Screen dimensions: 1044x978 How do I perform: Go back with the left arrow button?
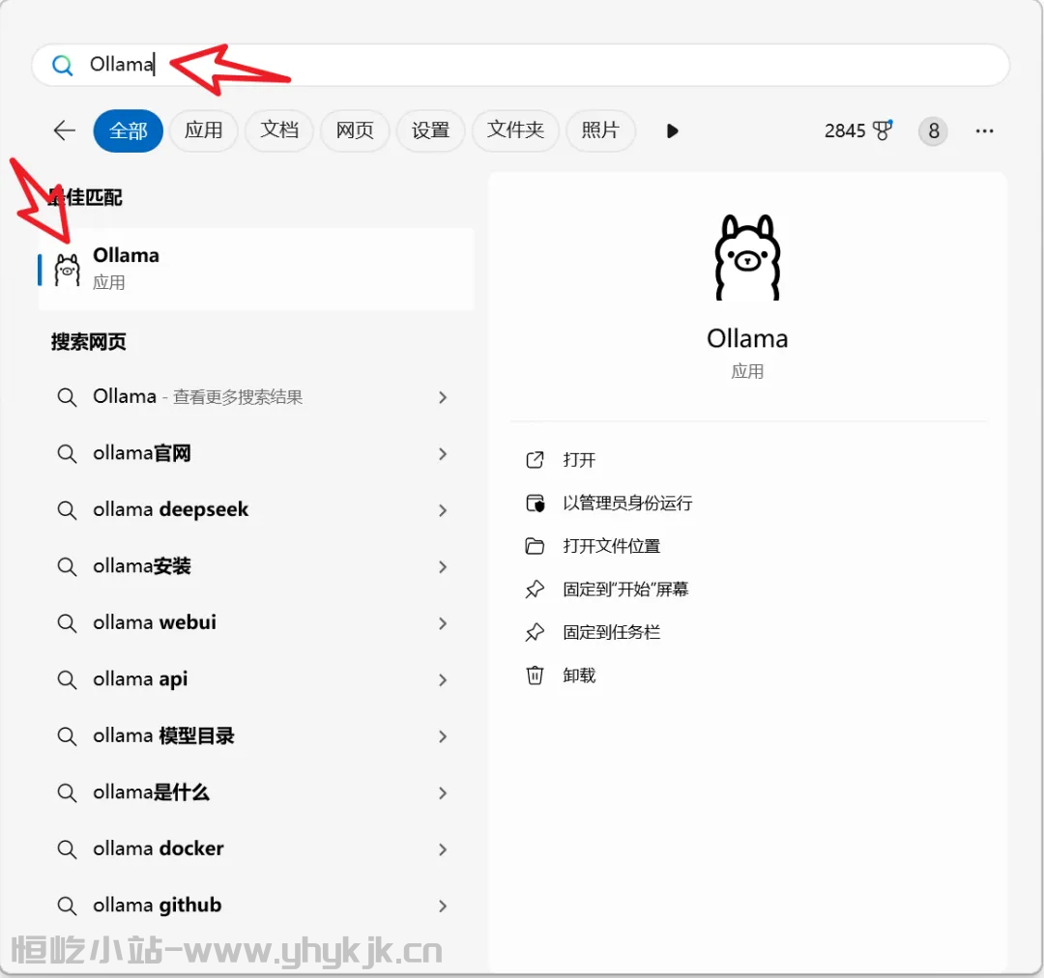pos(65,130)
